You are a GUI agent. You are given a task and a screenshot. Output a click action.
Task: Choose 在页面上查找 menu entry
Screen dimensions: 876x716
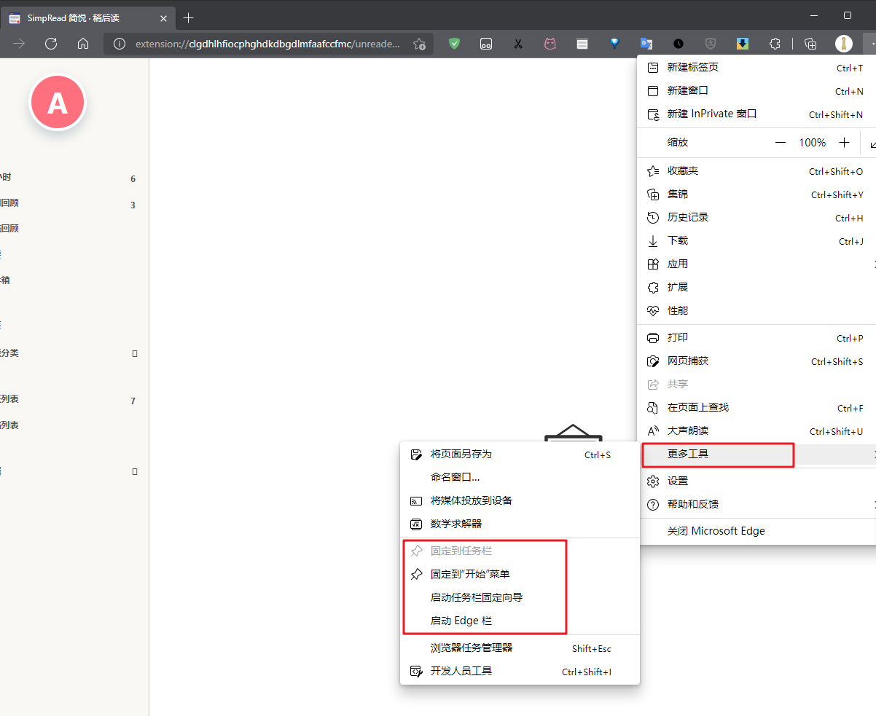(x=756, y=408)
